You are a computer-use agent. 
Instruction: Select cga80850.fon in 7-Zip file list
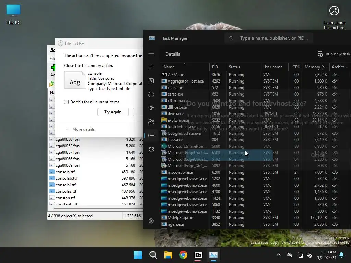coord(96,139)
